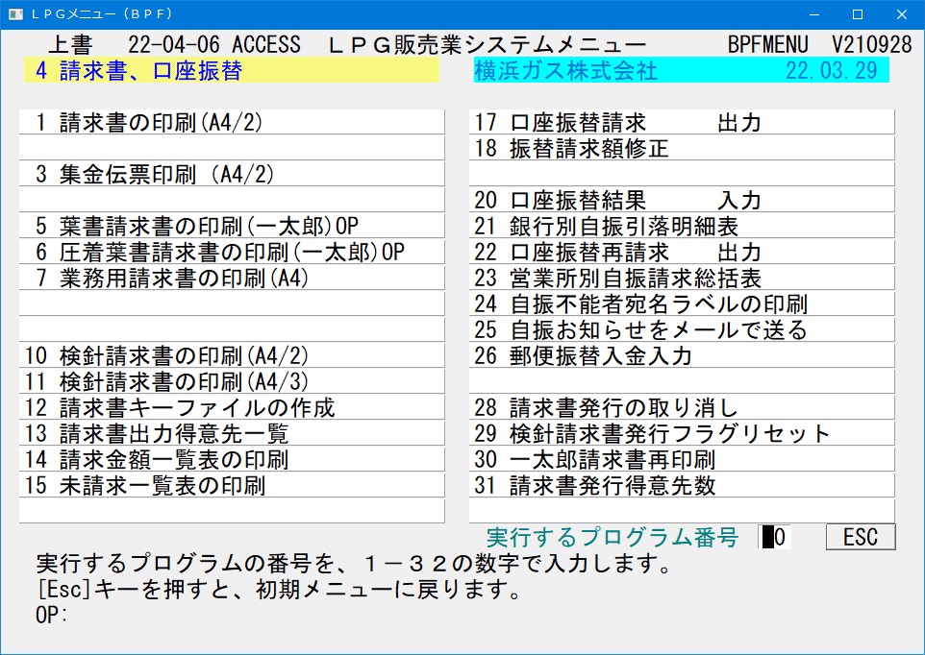Maximize the LPGメニュー window
The height and width of the screenshot is (655, 925).
858,14
